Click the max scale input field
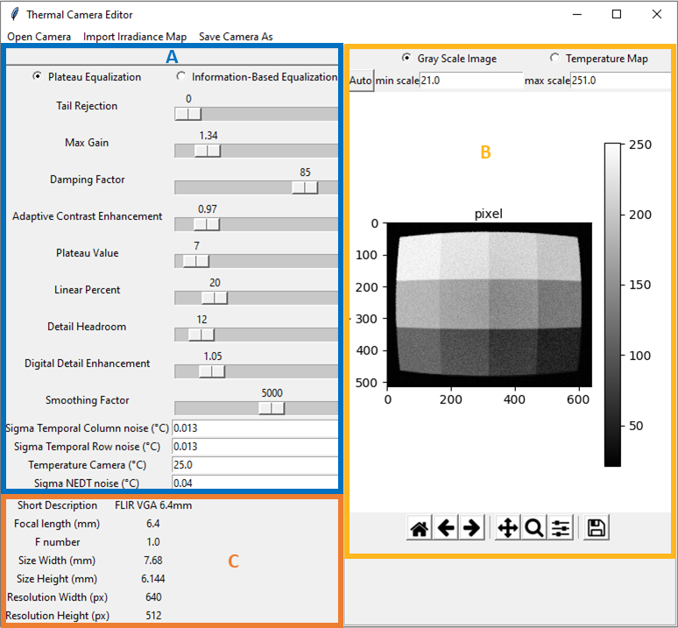The image size is (678, 628). [x=620, y=81]
